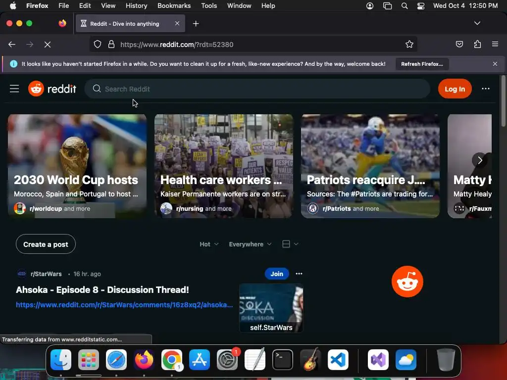Open the Edit menu

(x=85, y=6)
